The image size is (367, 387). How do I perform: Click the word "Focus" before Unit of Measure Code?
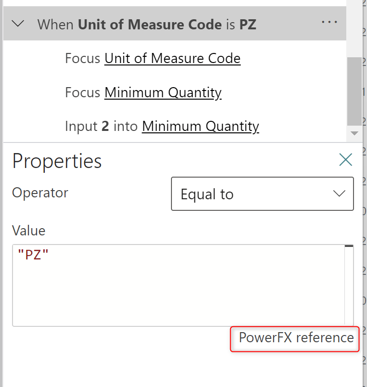point(83,59)
